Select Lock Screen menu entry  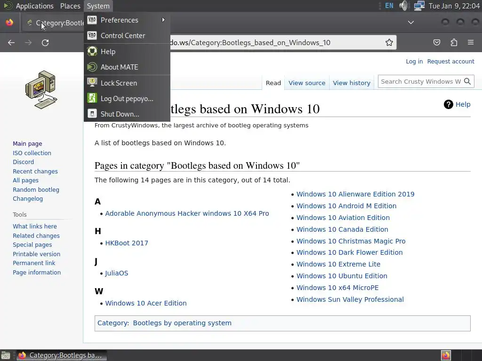[127, 83]
